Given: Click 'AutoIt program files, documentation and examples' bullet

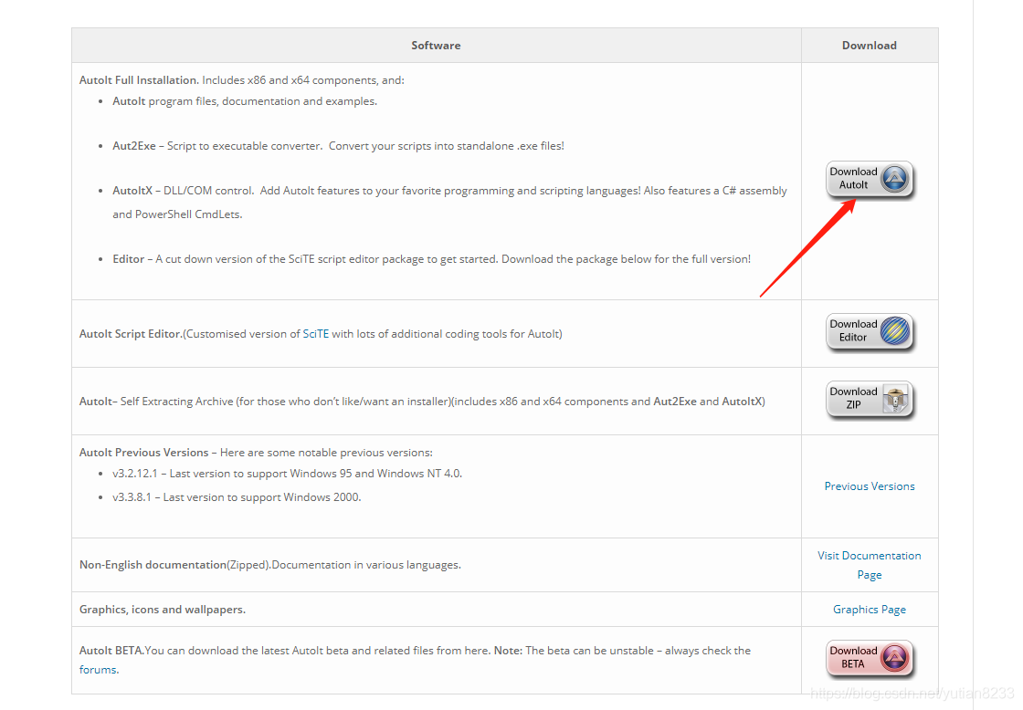Looking at the screenshot, I should (245, 101).
